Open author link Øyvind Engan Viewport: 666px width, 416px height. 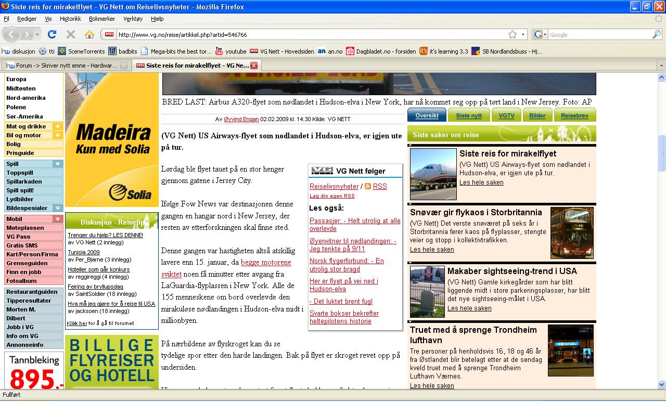241,119
